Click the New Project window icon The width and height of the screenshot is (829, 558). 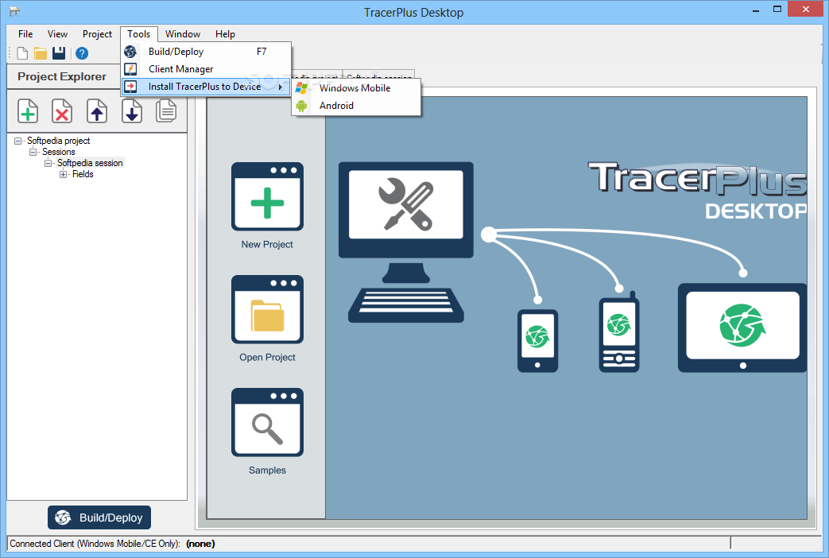click(267, 196)
